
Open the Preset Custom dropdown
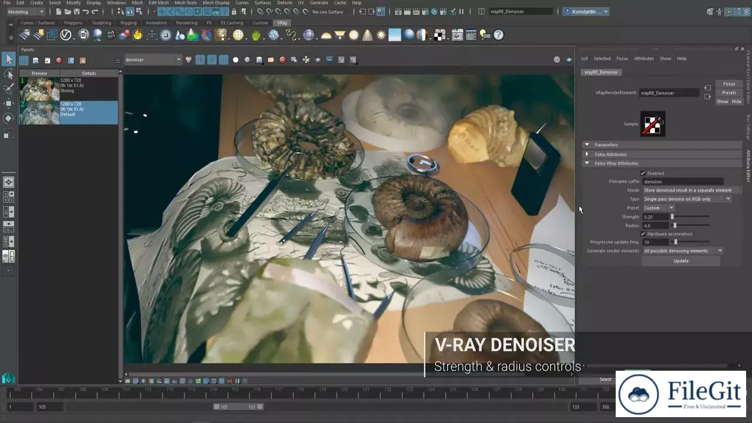click(x=659, y=208)
